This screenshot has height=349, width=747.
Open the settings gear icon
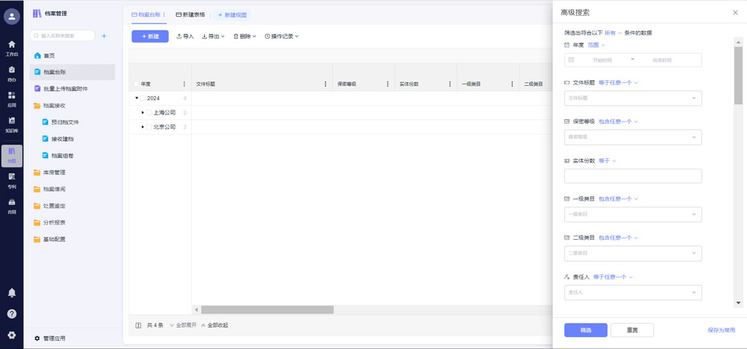[x=12, y=335]
